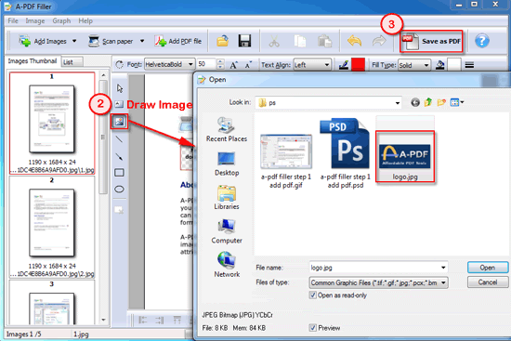The width and height of the screenshot is (511, 341).
Task: Click the line width icon
Action: click(x=469, y=65)
